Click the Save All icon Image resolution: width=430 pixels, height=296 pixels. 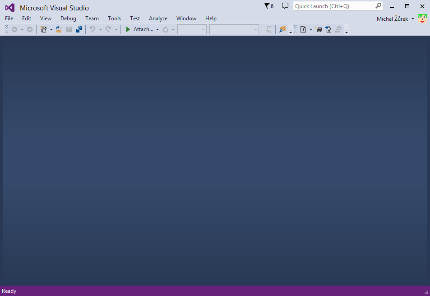point(79,29)
